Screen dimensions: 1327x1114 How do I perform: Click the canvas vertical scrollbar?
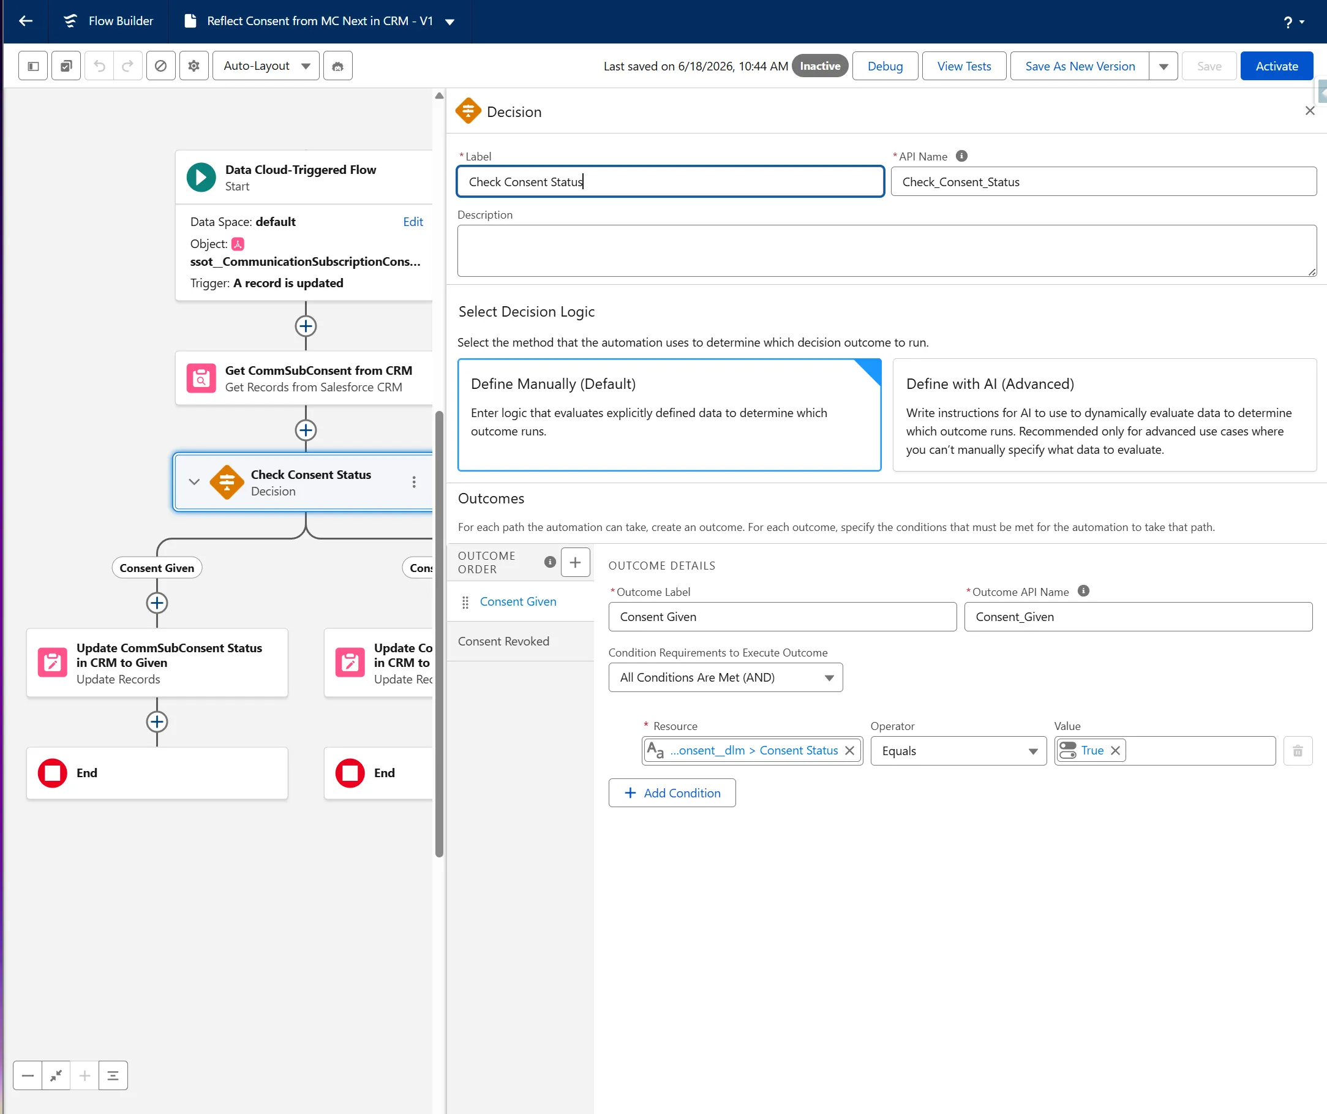[x=439, y=634]
